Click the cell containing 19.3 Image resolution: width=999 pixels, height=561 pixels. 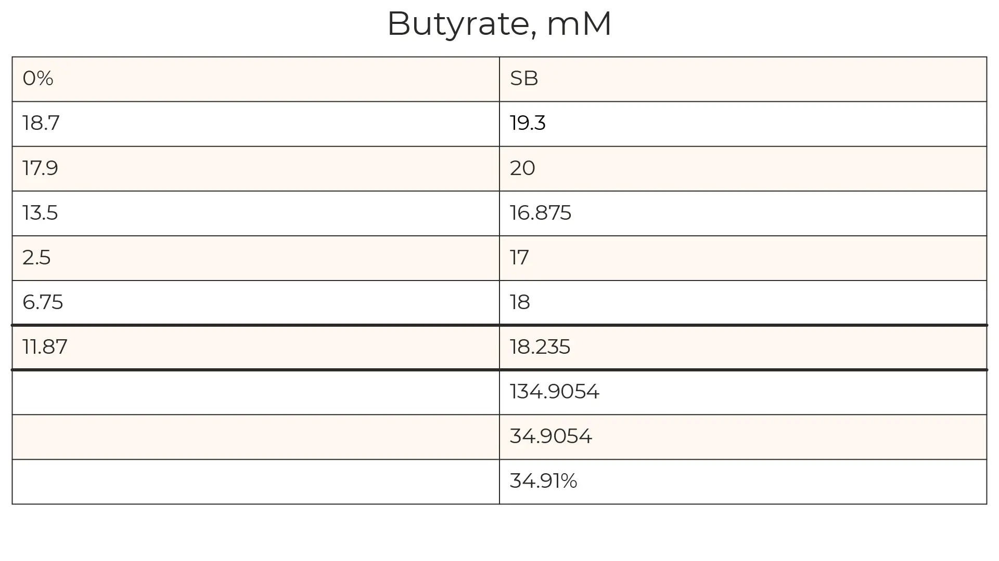(x=742, y=124)
